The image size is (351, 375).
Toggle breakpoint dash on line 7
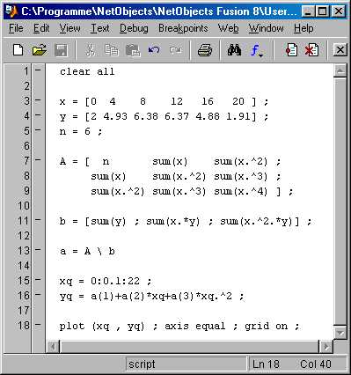38,160
